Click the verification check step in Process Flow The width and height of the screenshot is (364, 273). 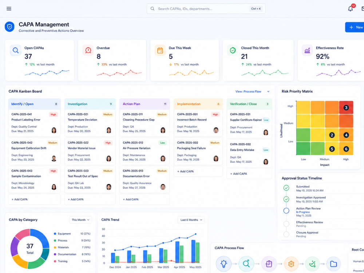pyautogui.click(x=312, y=264)
